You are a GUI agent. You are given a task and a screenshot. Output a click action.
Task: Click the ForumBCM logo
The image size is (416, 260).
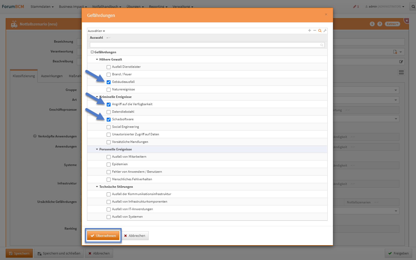pos(13,6)
